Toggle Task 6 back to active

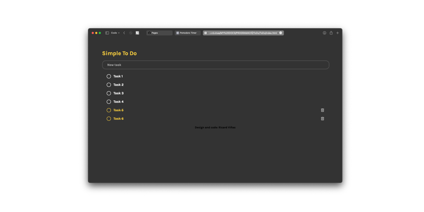(109, 118)
